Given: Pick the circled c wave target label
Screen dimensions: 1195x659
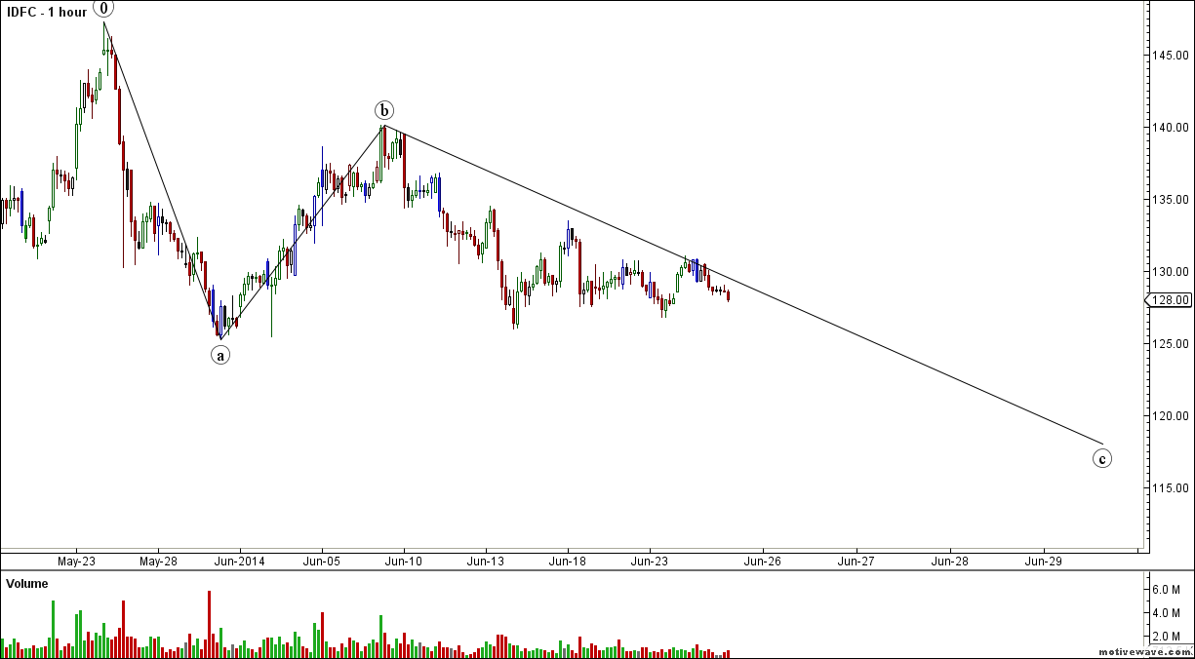Looking at the screenshot, I should [1101, 458].
